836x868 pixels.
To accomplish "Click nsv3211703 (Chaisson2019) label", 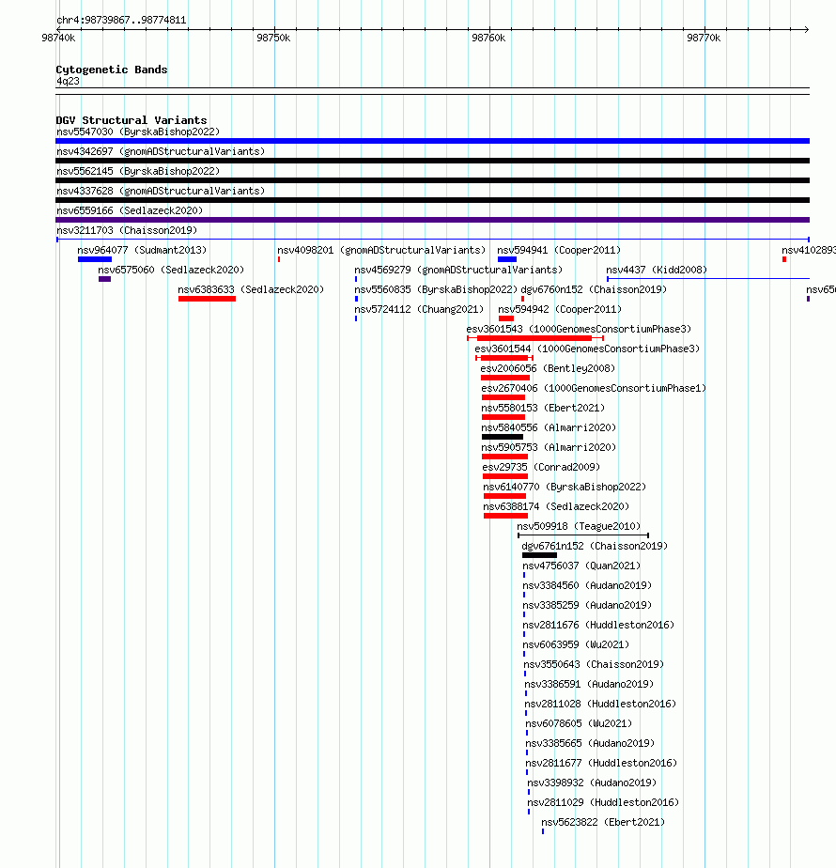I will pos(127,230).
